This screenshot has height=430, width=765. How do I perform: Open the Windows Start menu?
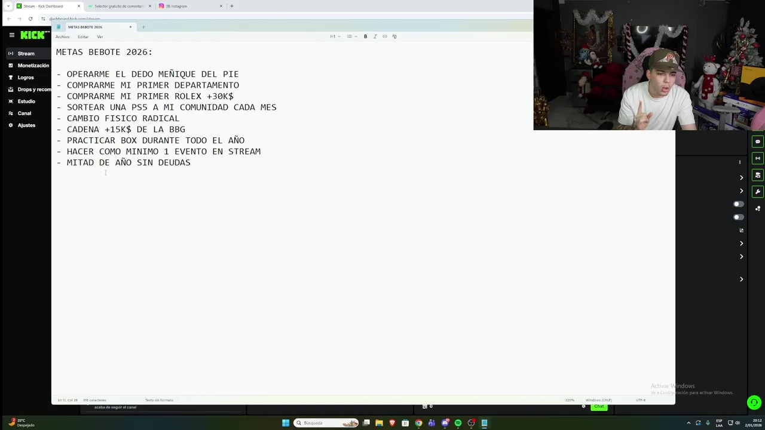coord(286,423)
